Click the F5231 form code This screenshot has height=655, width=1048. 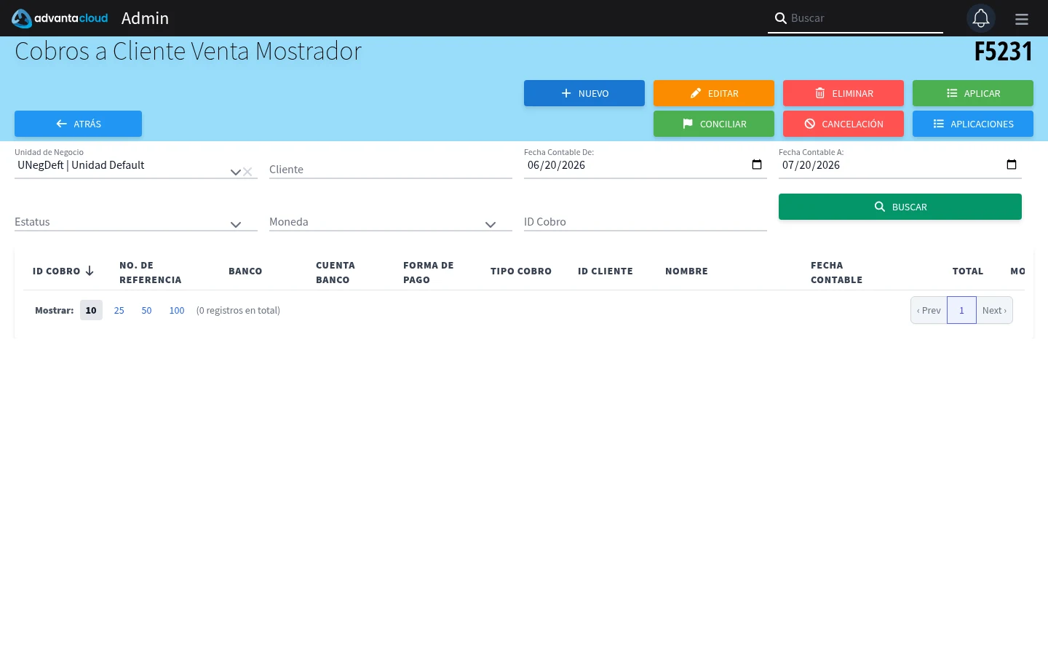(x=1004, y=52)
